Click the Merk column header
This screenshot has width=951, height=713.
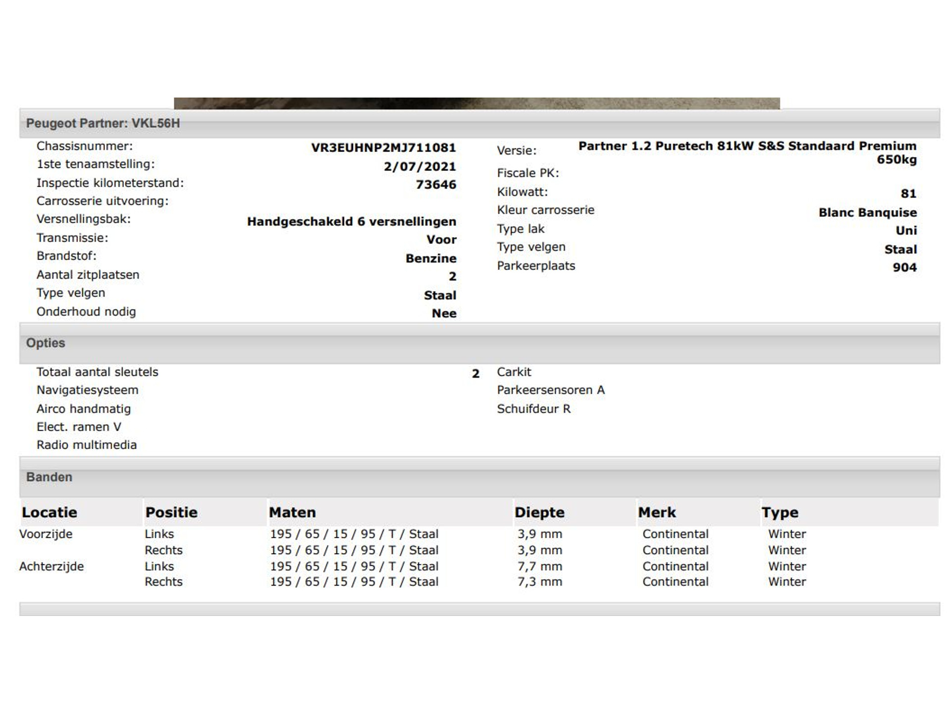[657, 512]
